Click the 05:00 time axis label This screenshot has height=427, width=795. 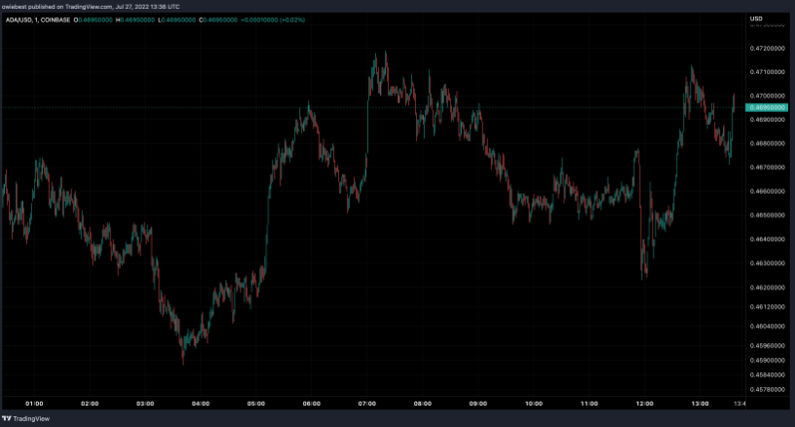[256, 404]
